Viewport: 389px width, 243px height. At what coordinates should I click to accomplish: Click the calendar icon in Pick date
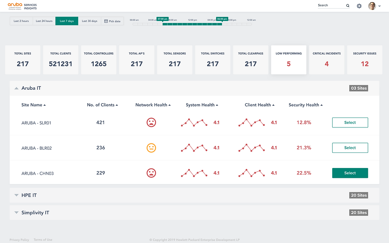pos(106,21)
